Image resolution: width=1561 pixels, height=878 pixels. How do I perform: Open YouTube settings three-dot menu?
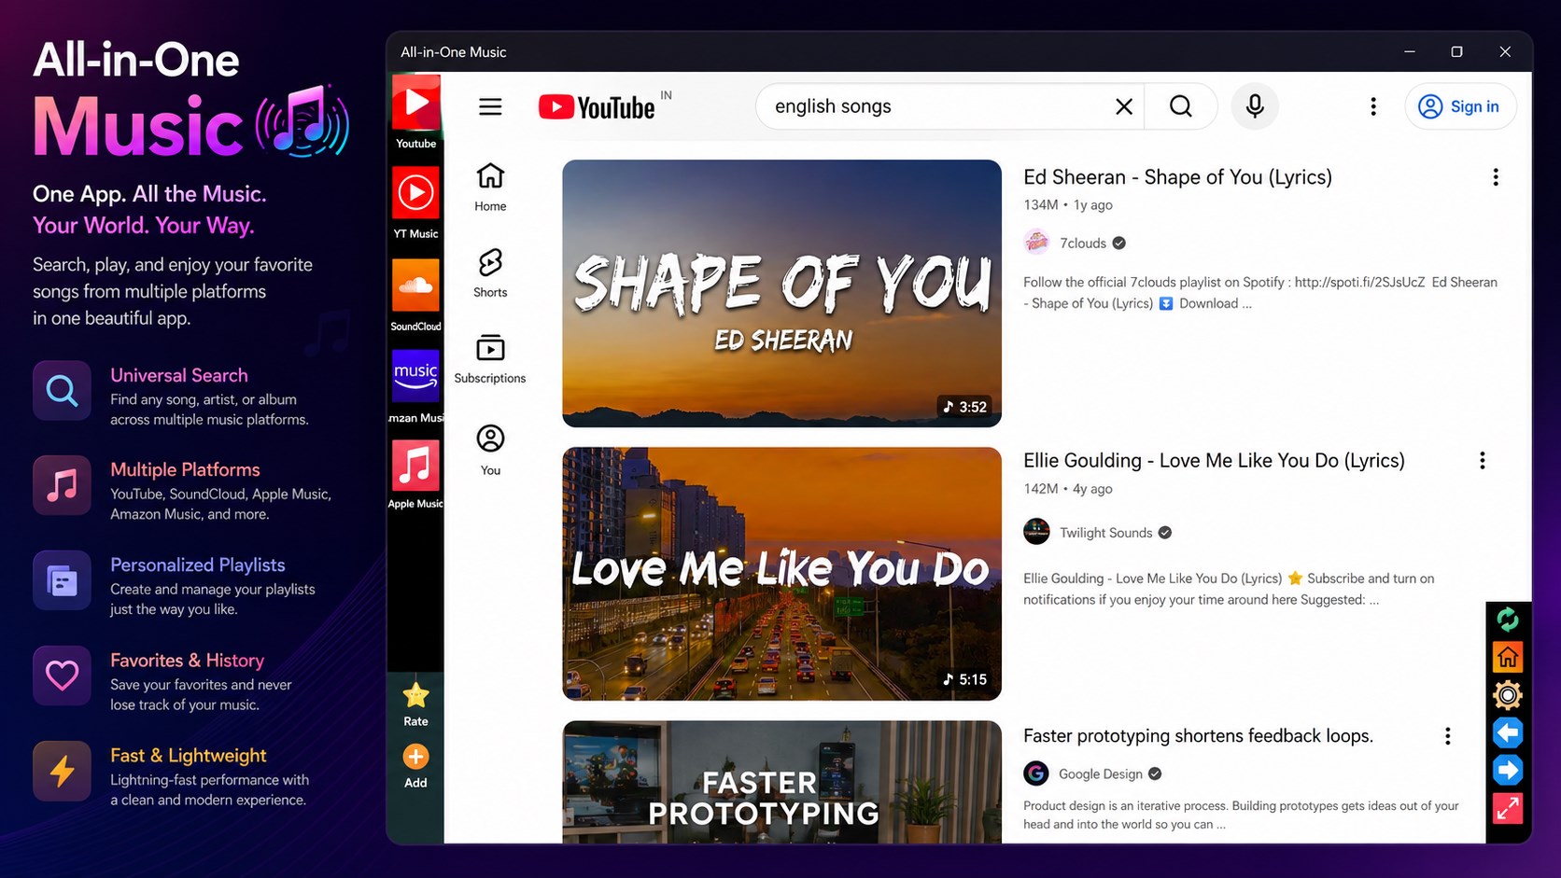click(x=1372, y=106)
